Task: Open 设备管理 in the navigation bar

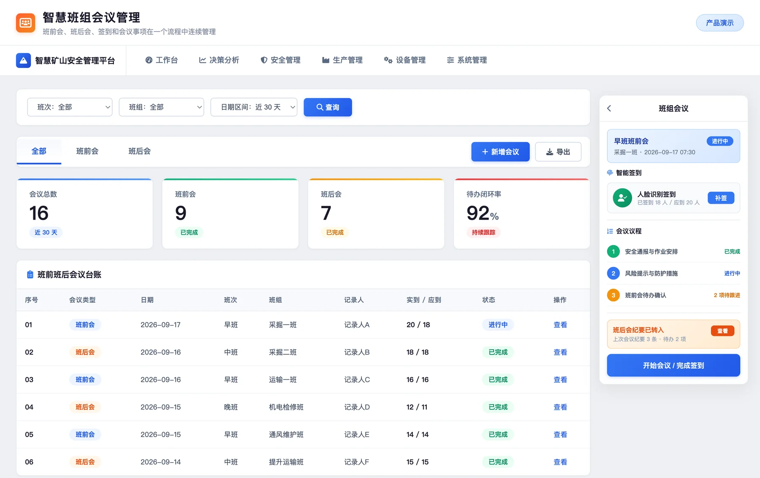Action: [404, 60]
